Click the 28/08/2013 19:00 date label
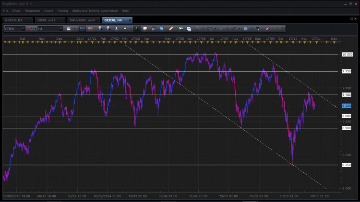The height and width of the screenshot is (202, 360). (16, 196)
